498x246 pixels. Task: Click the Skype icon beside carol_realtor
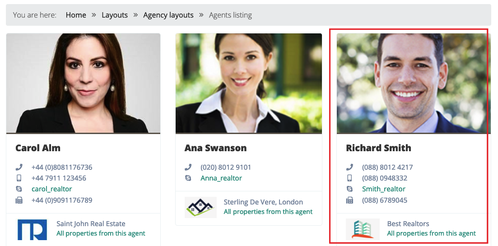[19, 189]
